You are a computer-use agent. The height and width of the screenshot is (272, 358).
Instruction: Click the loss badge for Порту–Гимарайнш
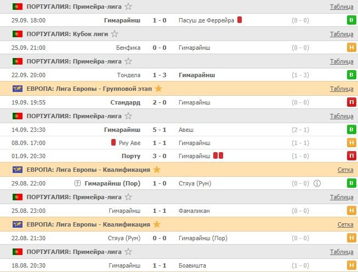(351, 156)
